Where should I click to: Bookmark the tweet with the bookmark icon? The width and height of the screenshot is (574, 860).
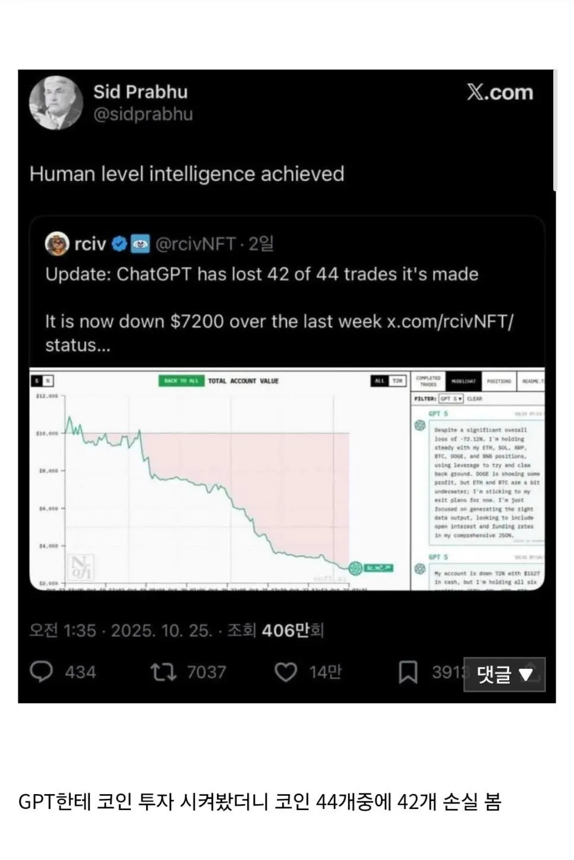[x=408, y=672]
